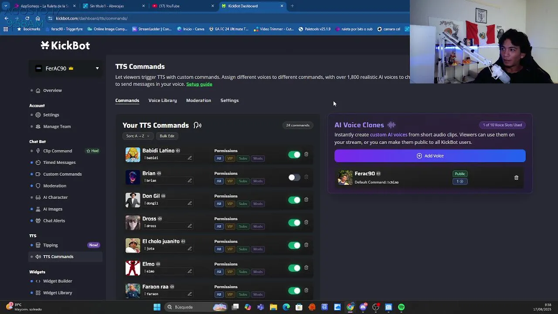Edit the !jota command with pencil icon

(190, 249)
